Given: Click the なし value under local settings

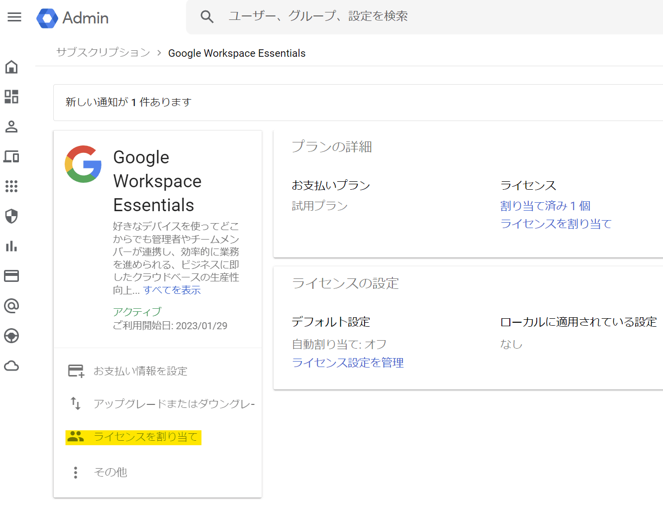Looking at the screenshot, I should [x=511, y=344].
